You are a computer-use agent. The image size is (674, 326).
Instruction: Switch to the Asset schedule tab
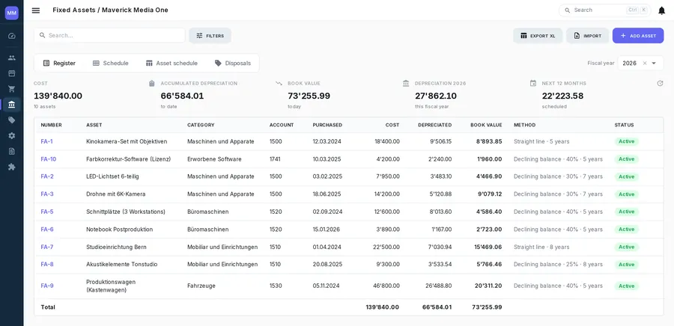point(171,63)
